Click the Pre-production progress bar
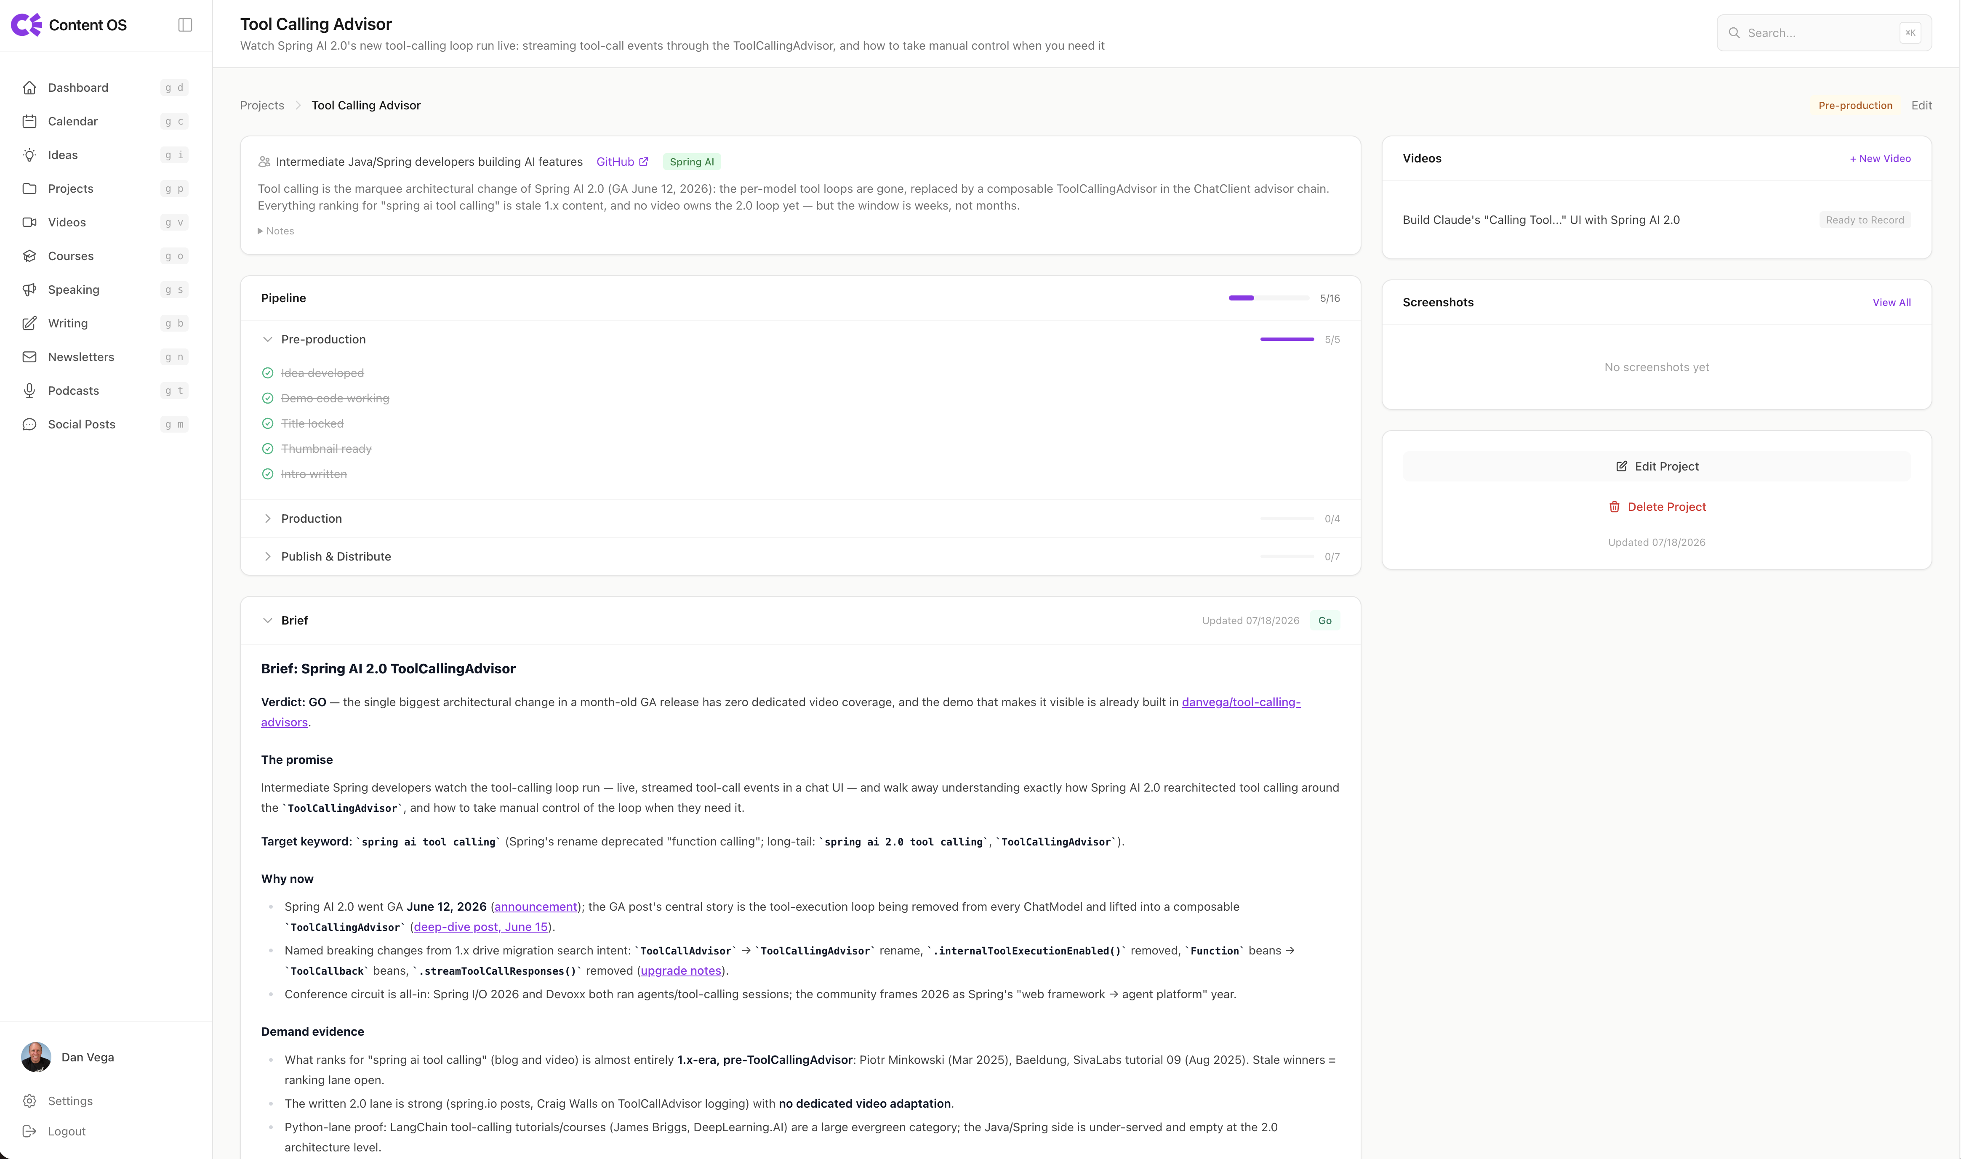 [x=1287, y=340]
